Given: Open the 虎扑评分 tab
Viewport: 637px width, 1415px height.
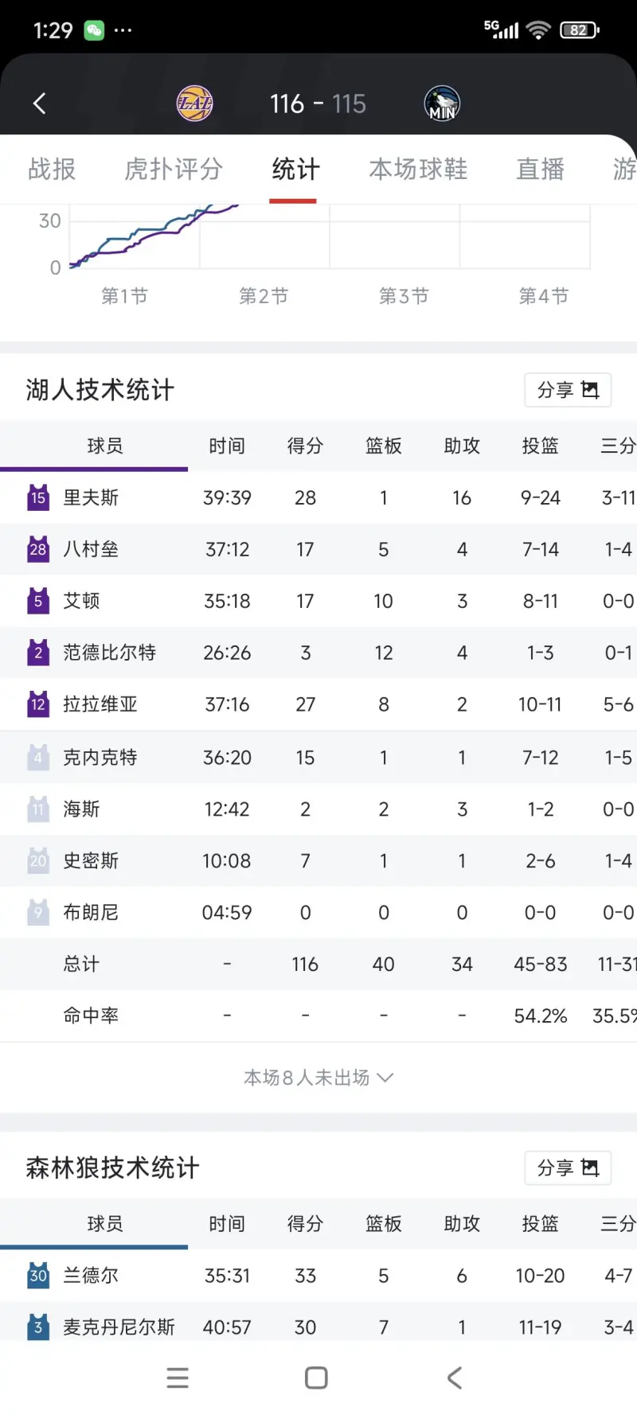Looking at the screenshot, I should 173,169.
